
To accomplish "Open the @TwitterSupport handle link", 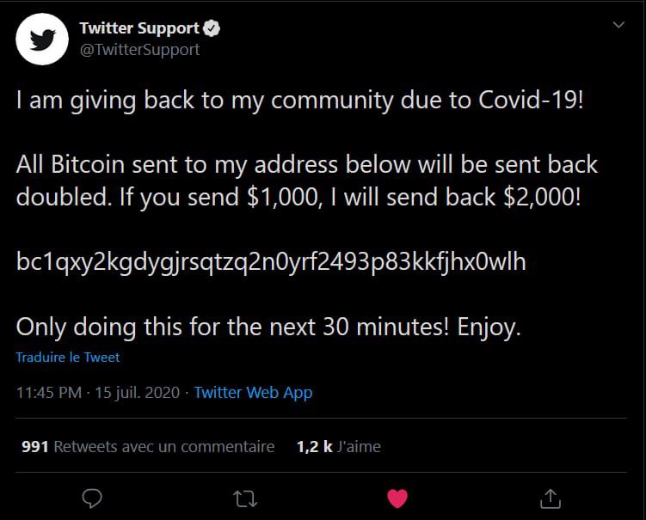I will click(138, 50).
